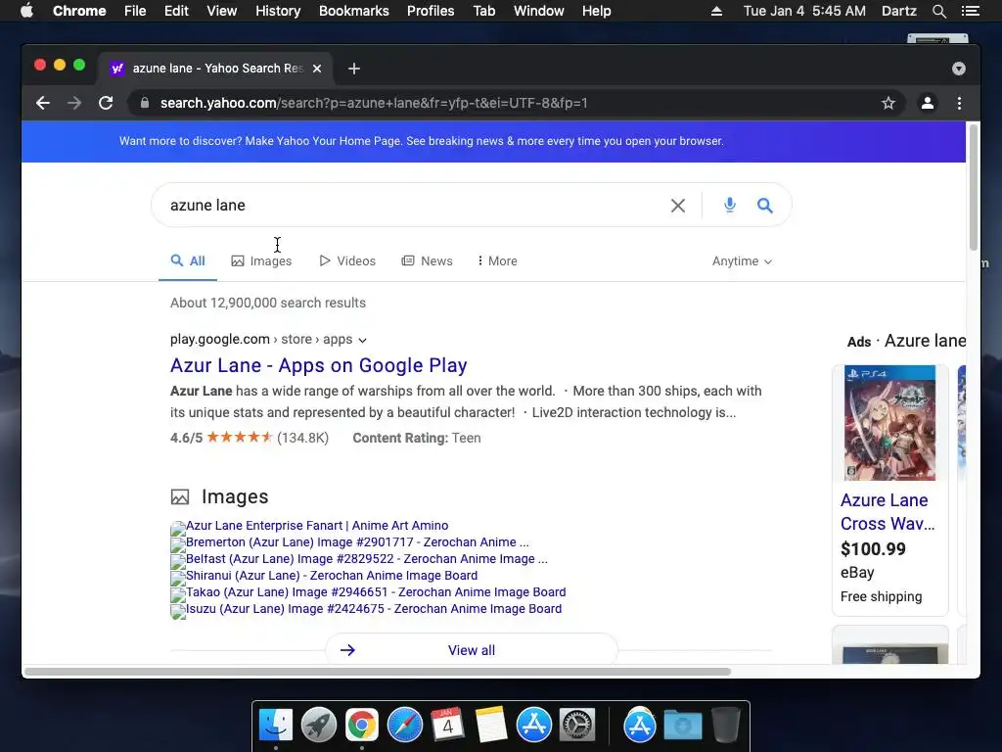Click the address bar URL
This screenshot has height=752, width=1002.
[x=374, y=103]
